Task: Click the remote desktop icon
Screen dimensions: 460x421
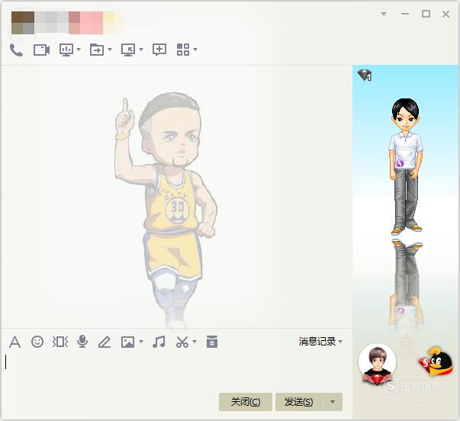Action: pos(128,50)
